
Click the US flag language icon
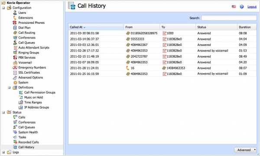tap(234, 6)
